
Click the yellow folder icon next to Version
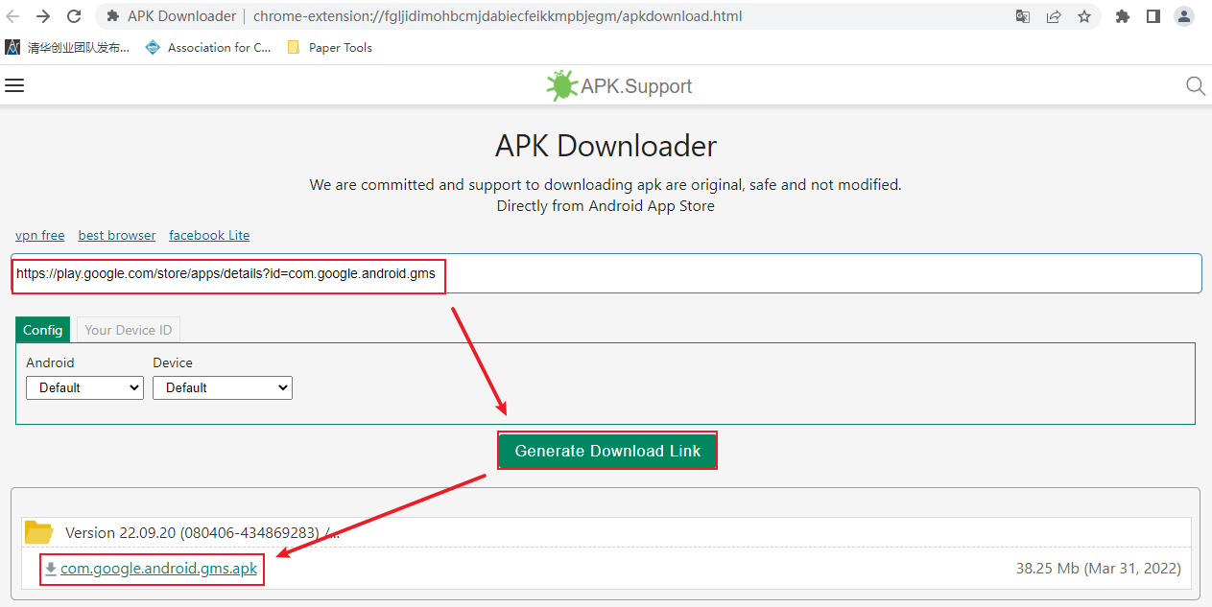(38, 532)
